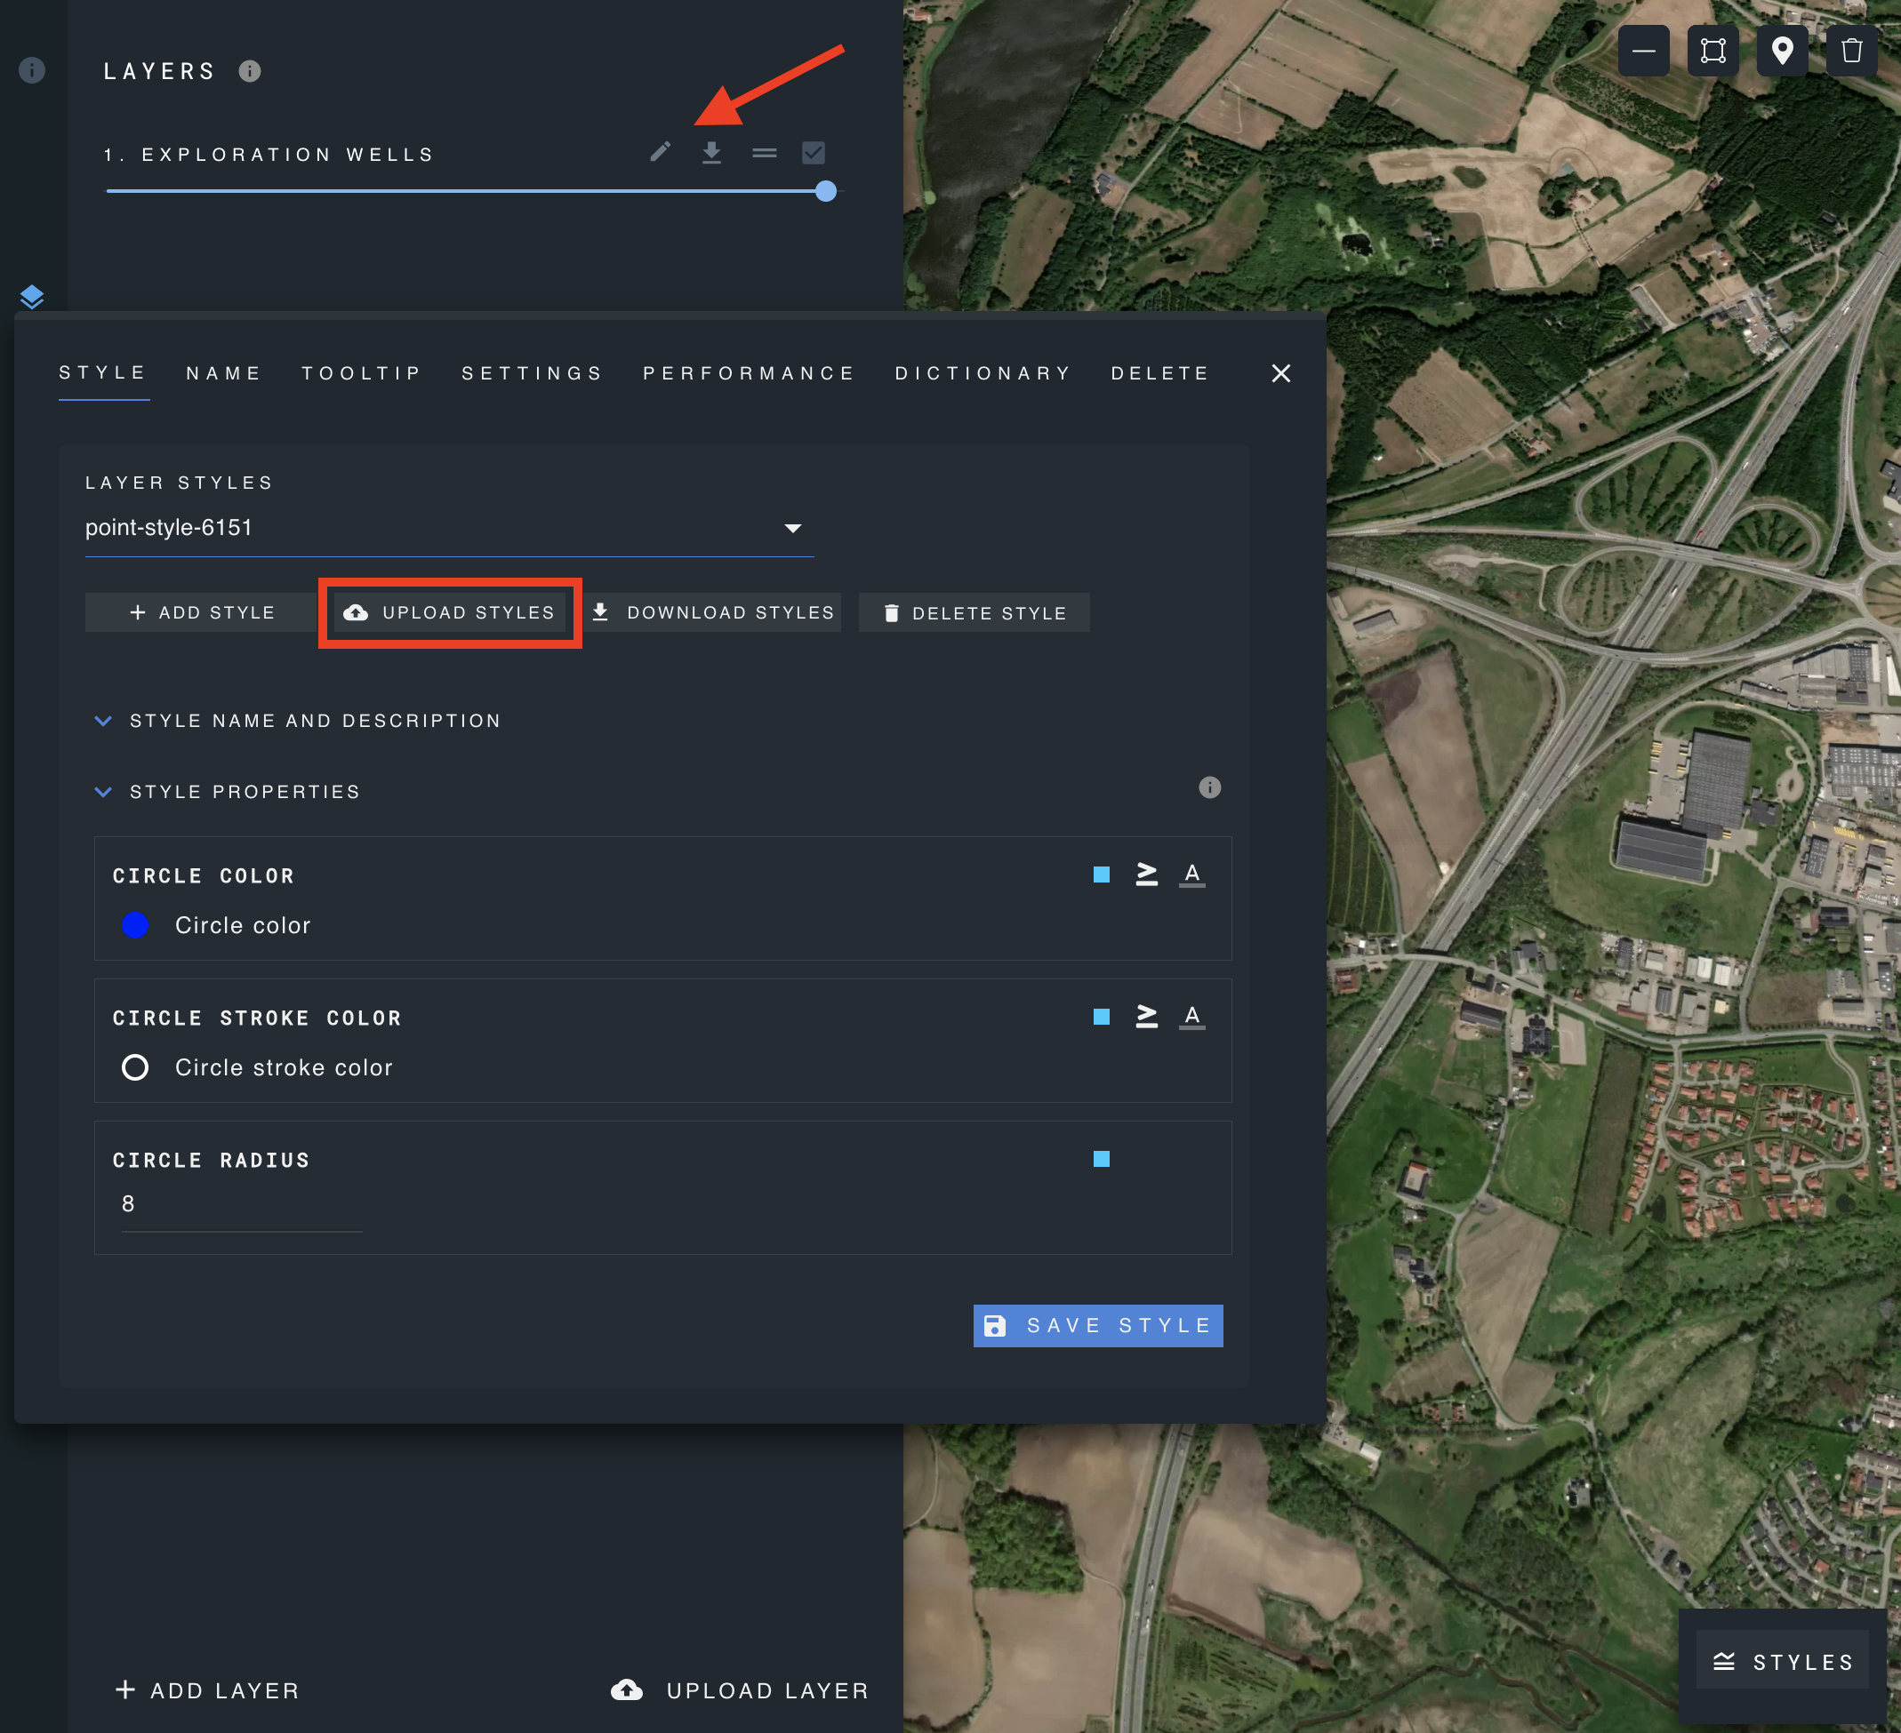
Task: Open the layers stack icon in sidebar
Action: tap(32, 297)
